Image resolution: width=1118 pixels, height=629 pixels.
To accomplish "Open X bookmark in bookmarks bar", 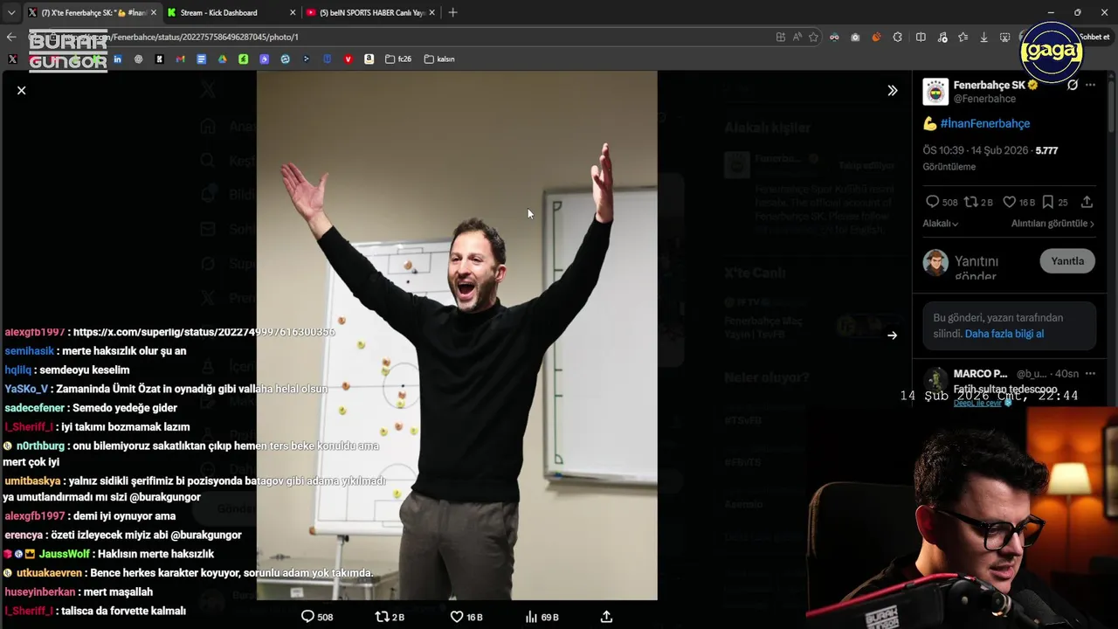I will pos(12,59).
